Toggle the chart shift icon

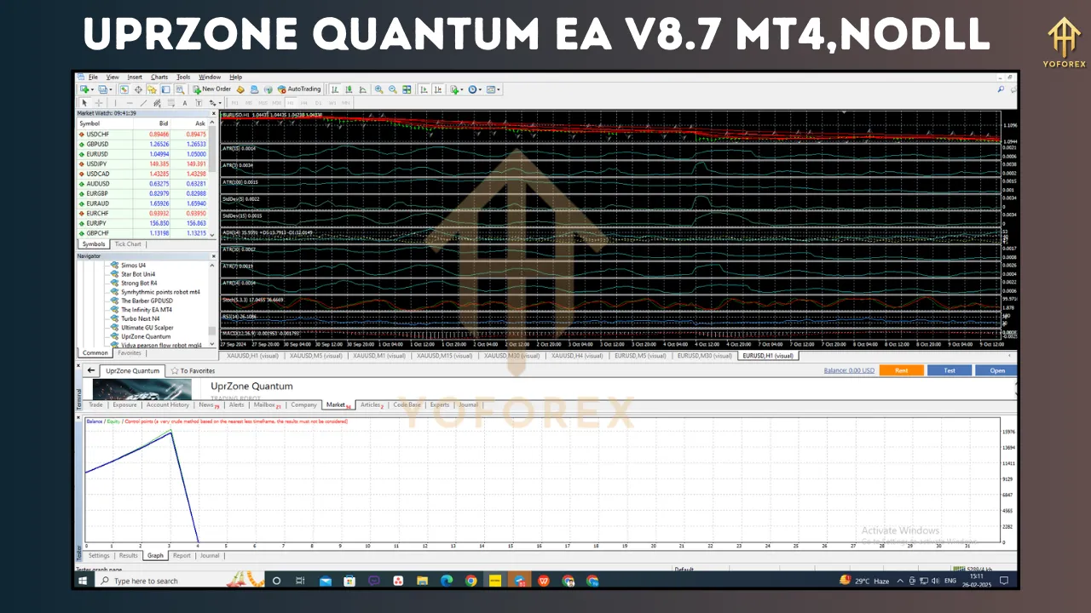pyautogui.click(x=438, y=89)
